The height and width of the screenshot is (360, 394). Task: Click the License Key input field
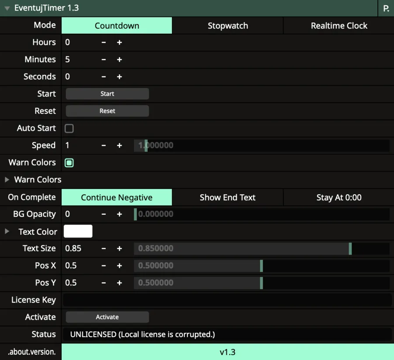coord(227,300)
